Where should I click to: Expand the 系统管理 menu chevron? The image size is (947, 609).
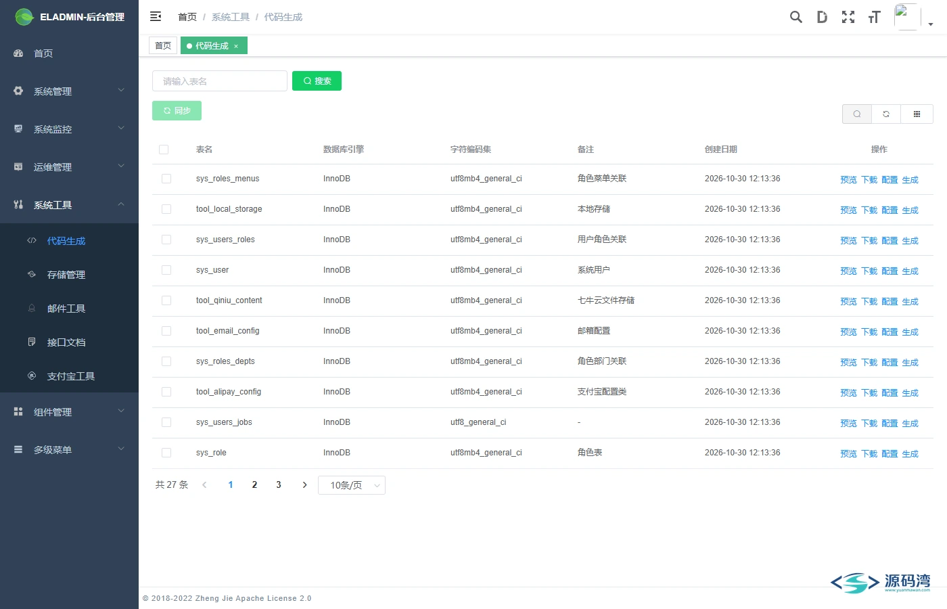point(121,90)
